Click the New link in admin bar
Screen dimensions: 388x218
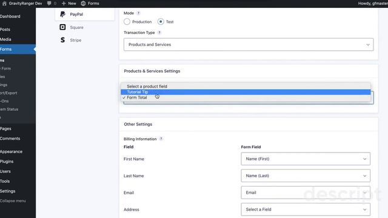pyautogui.click(x=72, y=4)
